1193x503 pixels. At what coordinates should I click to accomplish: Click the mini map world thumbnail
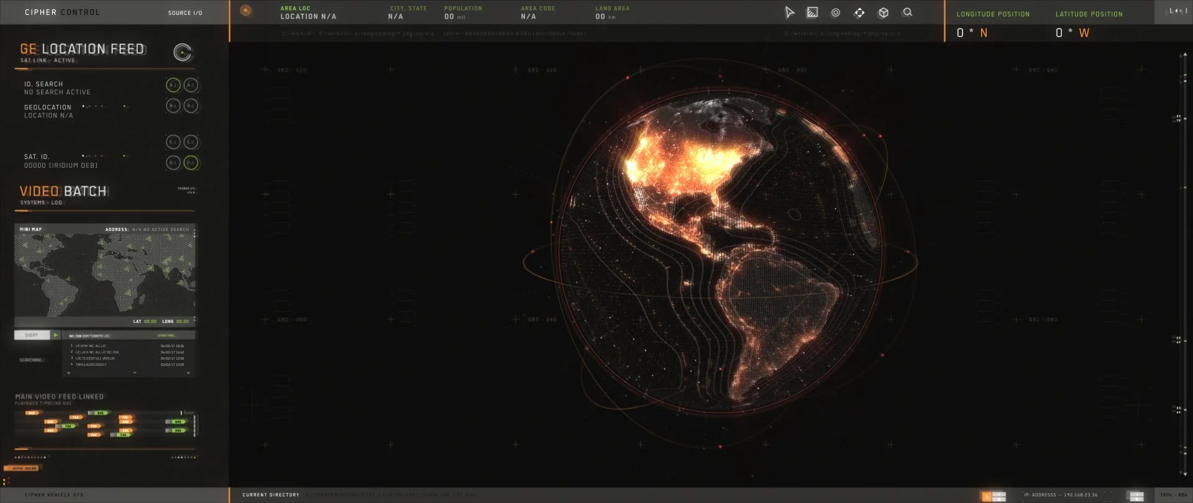104,274
